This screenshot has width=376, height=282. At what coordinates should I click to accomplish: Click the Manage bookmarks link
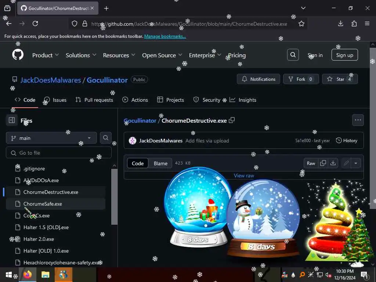point(165,36)
